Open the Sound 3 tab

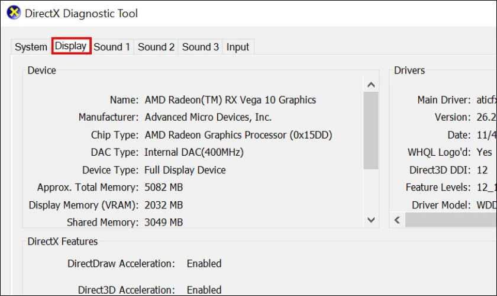201,47
